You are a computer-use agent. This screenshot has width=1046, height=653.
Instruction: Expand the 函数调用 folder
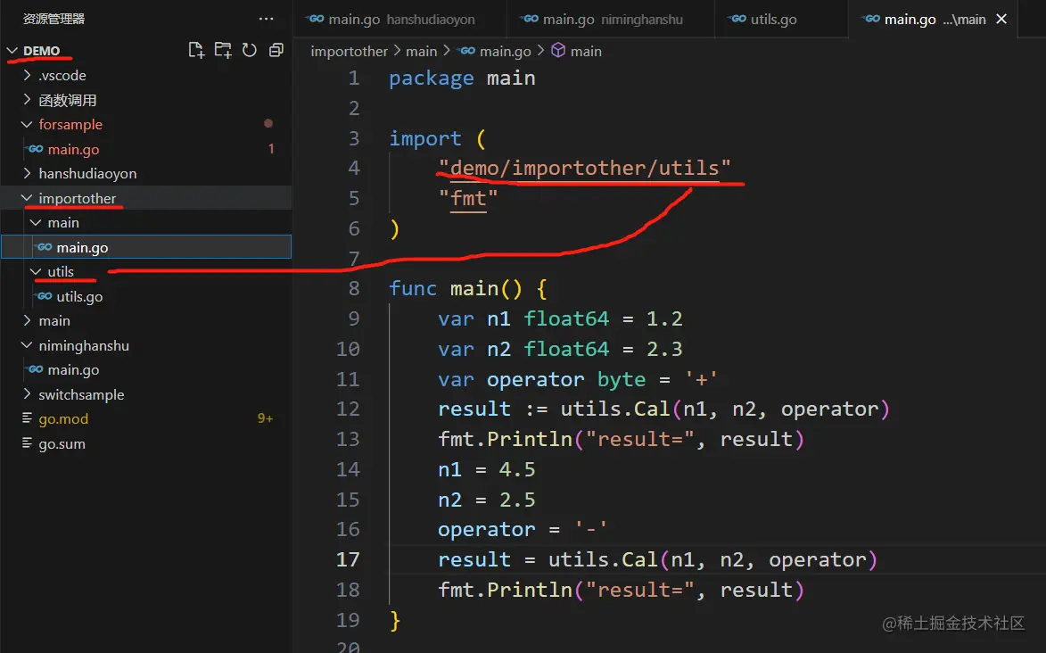[x=27, y=100]
